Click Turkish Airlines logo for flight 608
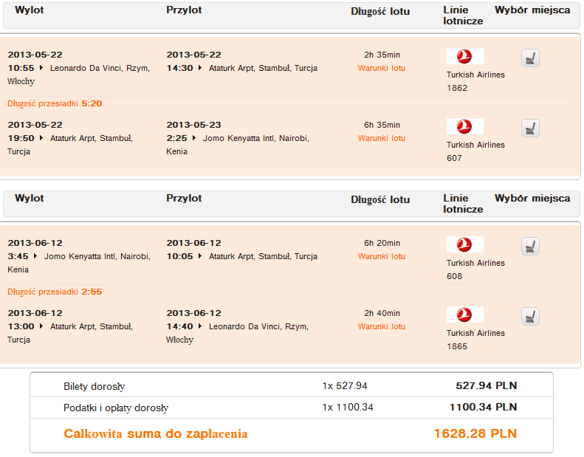This screenshot has height=457, width=584. pos(464,245)
